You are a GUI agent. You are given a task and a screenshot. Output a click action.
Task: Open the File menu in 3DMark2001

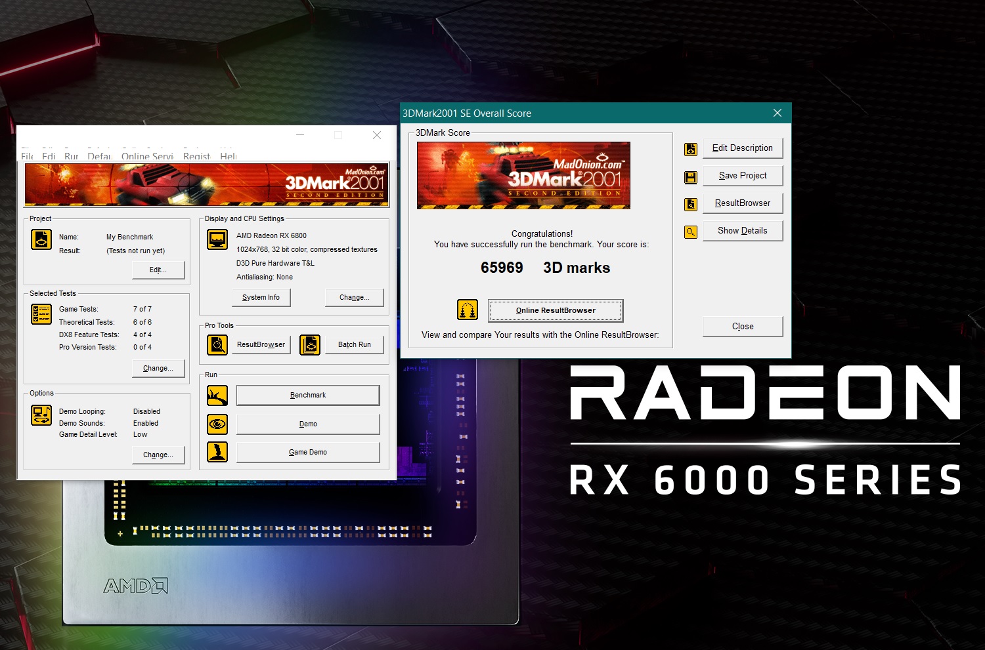(28, 156)
